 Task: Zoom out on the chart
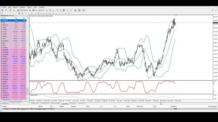click(x=61, y=10)
